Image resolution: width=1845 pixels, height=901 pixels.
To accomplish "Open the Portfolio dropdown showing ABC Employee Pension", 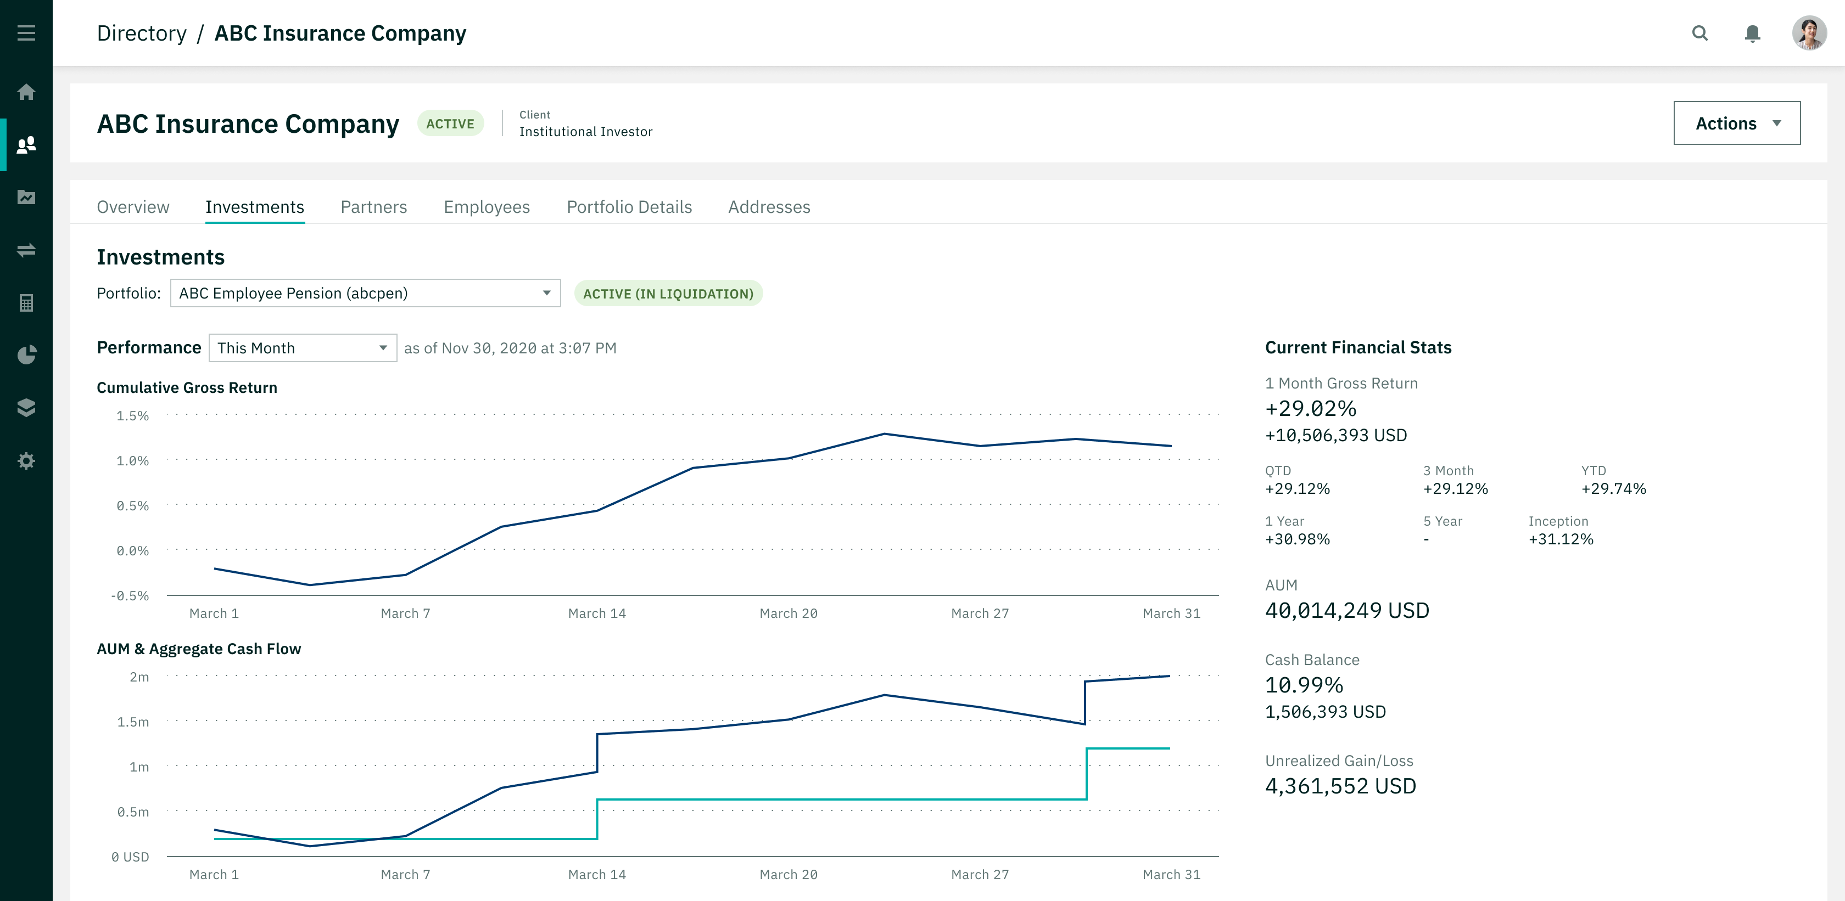I will pos(365,292).
